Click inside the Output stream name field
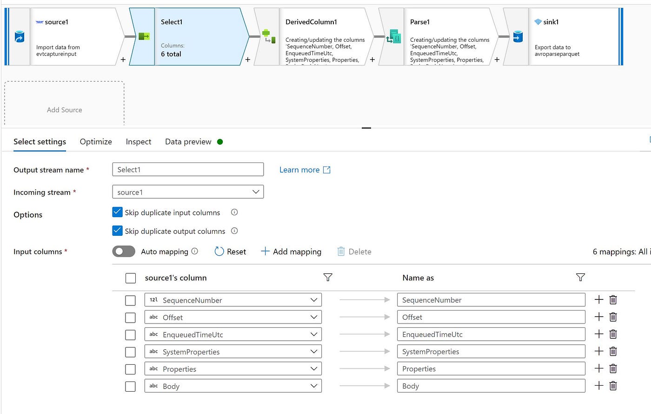The width and height of the screenshot is (651, 414). tap(187, 169)
